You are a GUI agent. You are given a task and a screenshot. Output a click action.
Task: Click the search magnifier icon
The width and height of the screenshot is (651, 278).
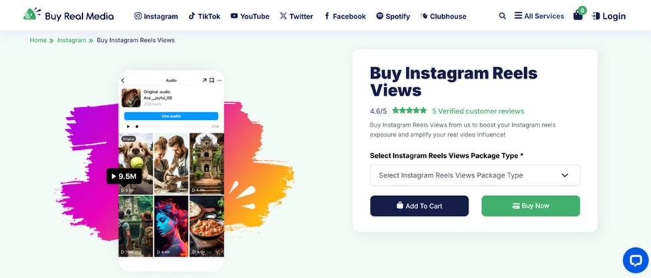tap(502, 16)
